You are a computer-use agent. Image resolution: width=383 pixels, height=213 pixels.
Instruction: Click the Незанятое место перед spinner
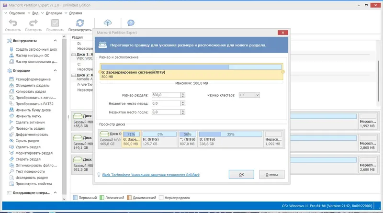click(183, 103)
